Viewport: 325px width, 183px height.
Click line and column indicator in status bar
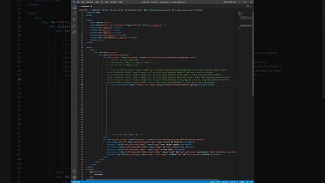pos(215,182)
